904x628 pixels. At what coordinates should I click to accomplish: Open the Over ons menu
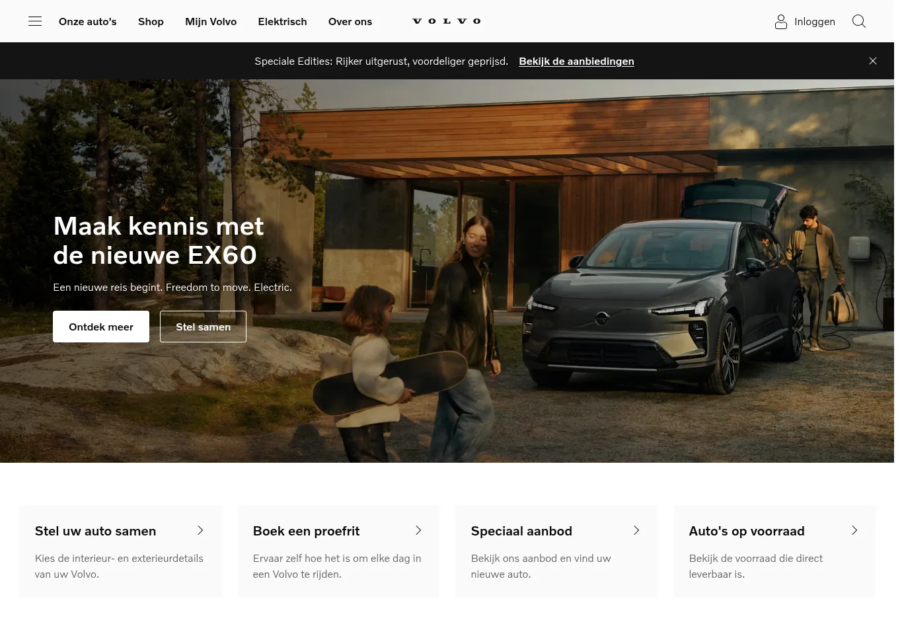pos(350,21)
